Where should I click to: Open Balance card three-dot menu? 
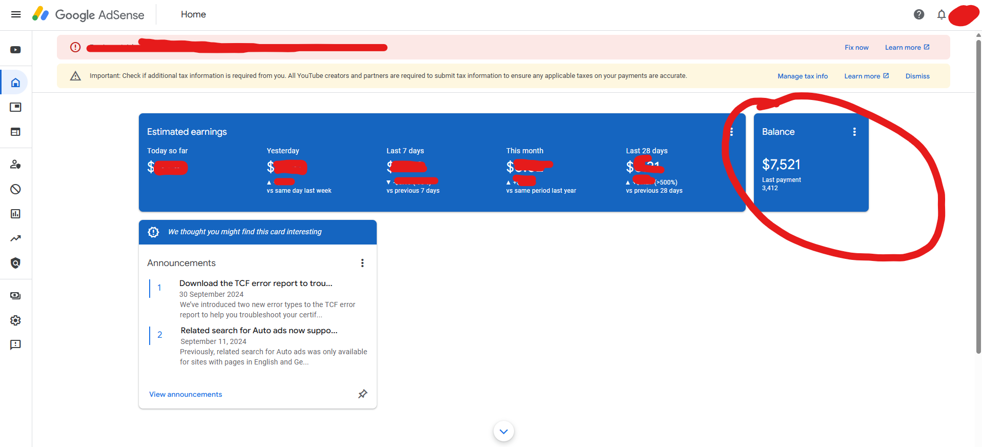[854, 132]
